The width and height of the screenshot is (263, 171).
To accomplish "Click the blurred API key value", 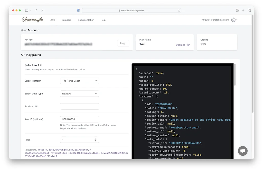I will 58,44.
